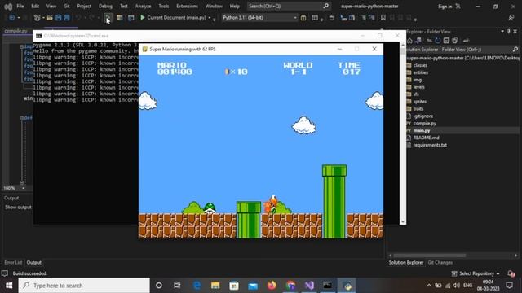522x293 pixels.
Task: Select the README.md file
Action: tap(426, 138)
